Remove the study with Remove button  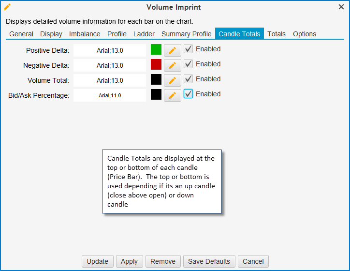point(163,261)
